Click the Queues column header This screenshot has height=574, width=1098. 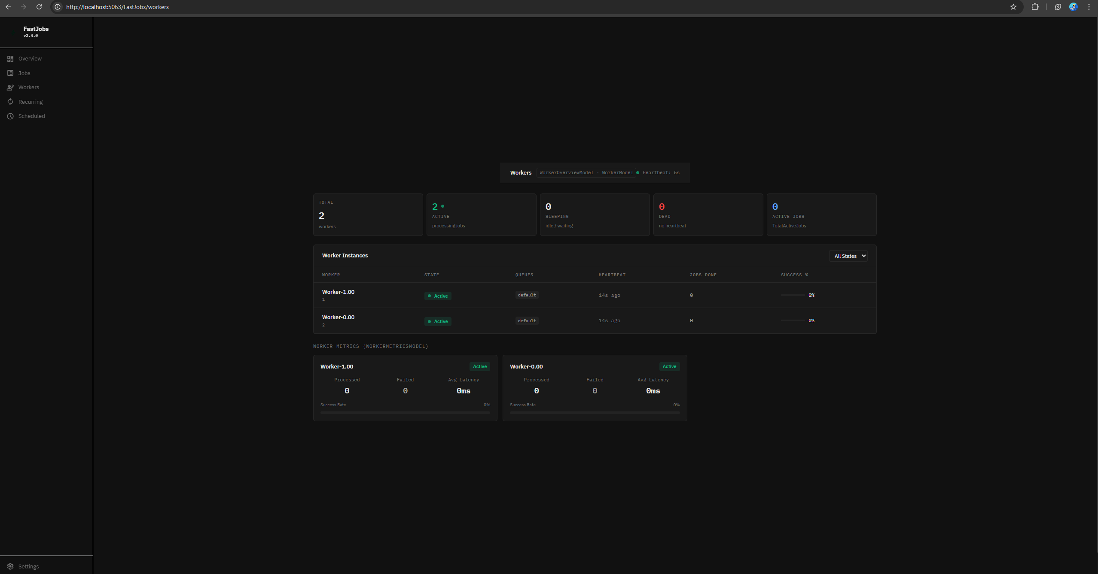(x=524, y=275)
